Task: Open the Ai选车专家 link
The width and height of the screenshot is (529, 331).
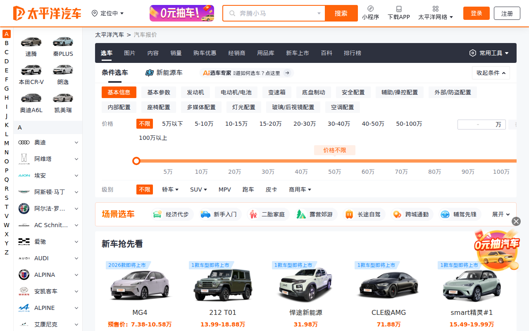Action: point(247,73)
